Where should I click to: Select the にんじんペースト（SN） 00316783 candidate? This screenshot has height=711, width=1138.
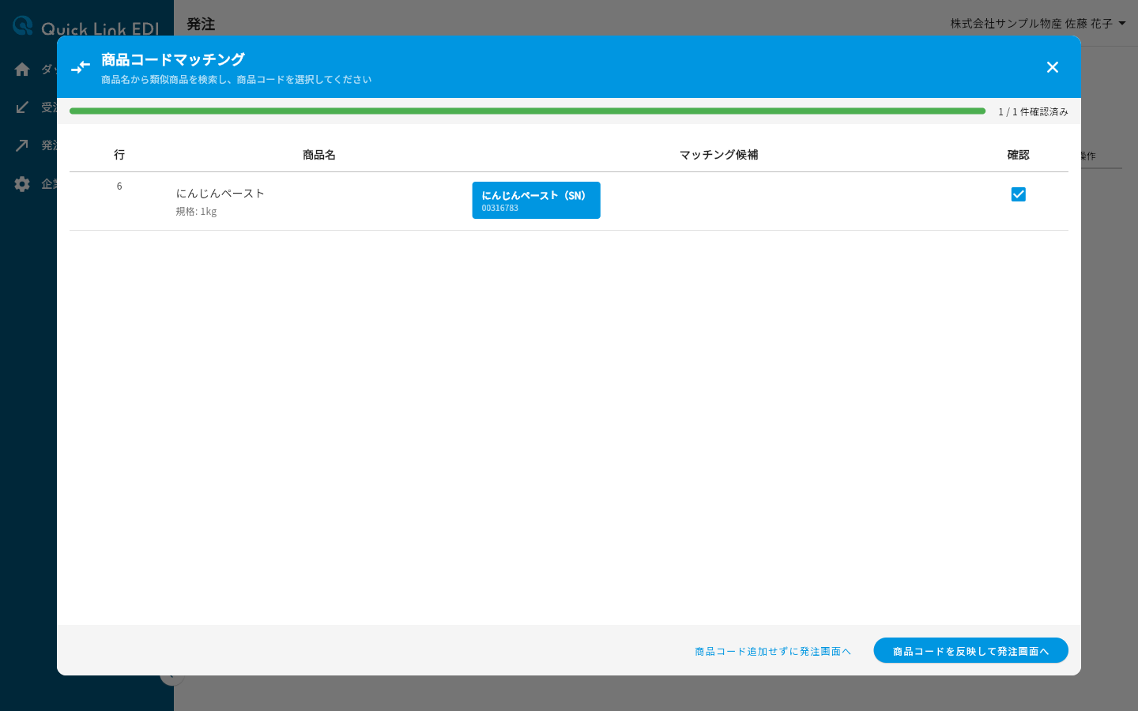click(x=536, y=201)
